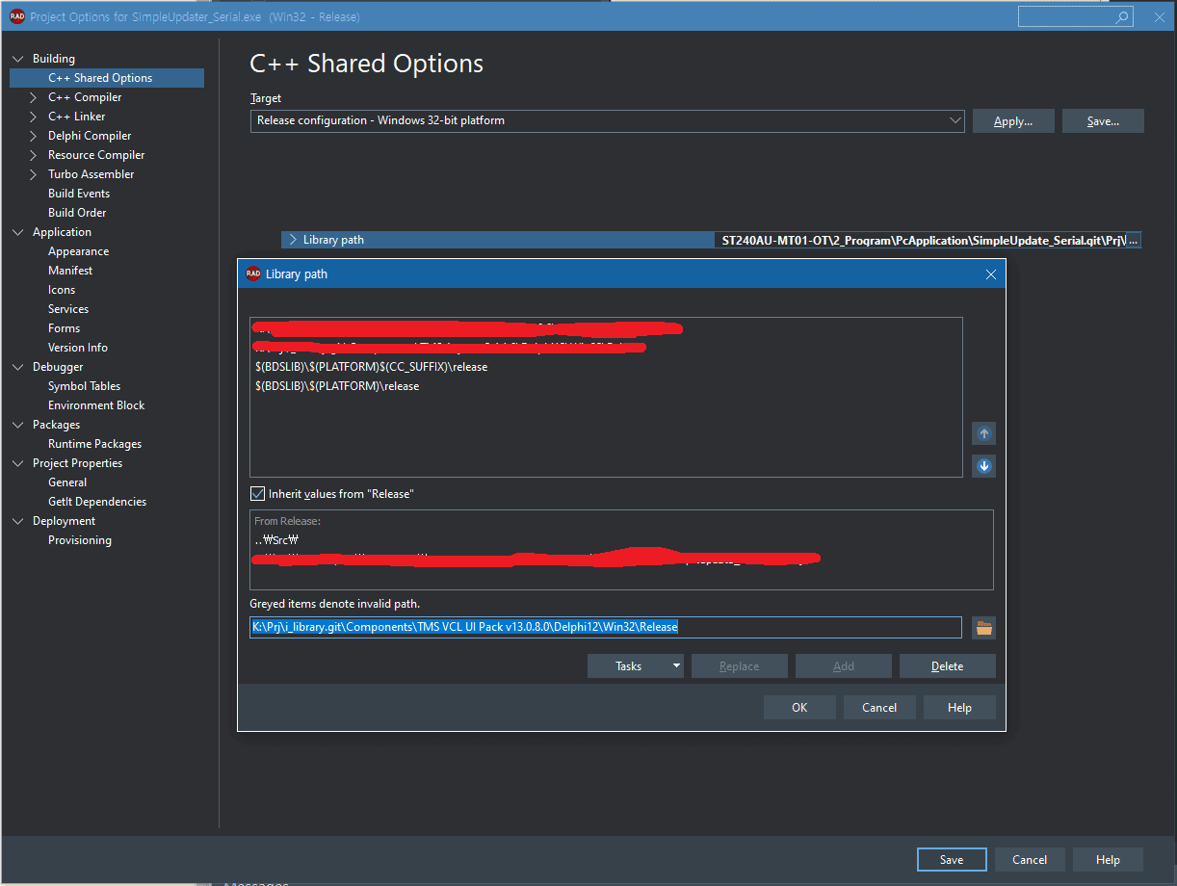Select Runtime Packages option

(94, 444)
